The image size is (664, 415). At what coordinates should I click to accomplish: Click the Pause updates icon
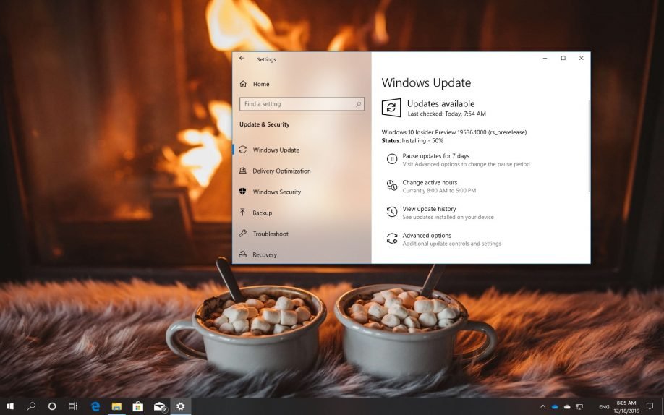pos(391,159)
